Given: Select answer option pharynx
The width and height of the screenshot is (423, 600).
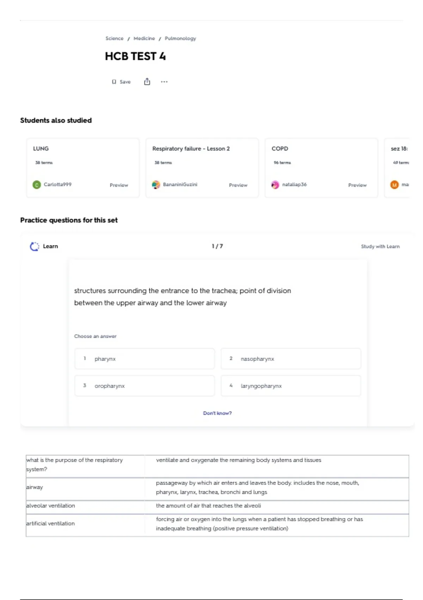Looking at the screenshot, I should tap(145, 359).
